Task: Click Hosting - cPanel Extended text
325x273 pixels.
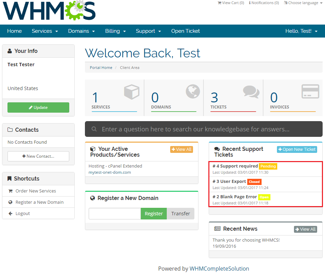Action: coord(115,166)
